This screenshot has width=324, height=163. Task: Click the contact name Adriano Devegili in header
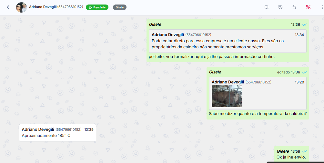(43, 7)
